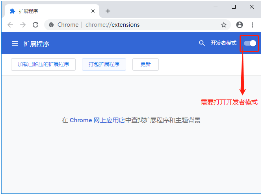Viewport: 264px width, 195px height.
Task: Open the Chrome 网上应用店 link
Action: click(x=97, y=120)
